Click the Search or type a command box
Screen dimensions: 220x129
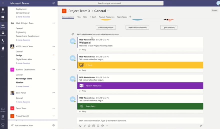[x=110, y=3]
